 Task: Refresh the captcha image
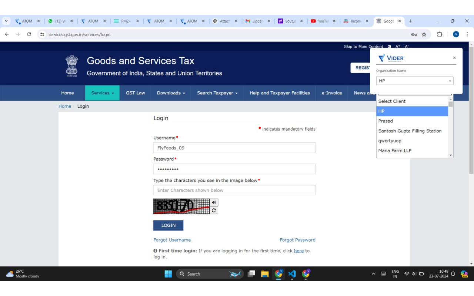point(214,210)
